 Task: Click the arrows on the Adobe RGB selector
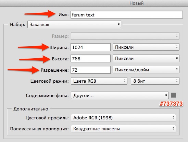click(173, 117)
